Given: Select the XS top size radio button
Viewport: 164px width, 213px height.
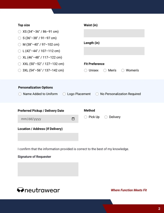Looking at the screenshot, I should 19,31.
